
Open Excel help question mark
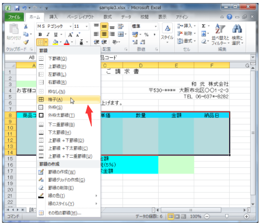(x=230, y=17)
